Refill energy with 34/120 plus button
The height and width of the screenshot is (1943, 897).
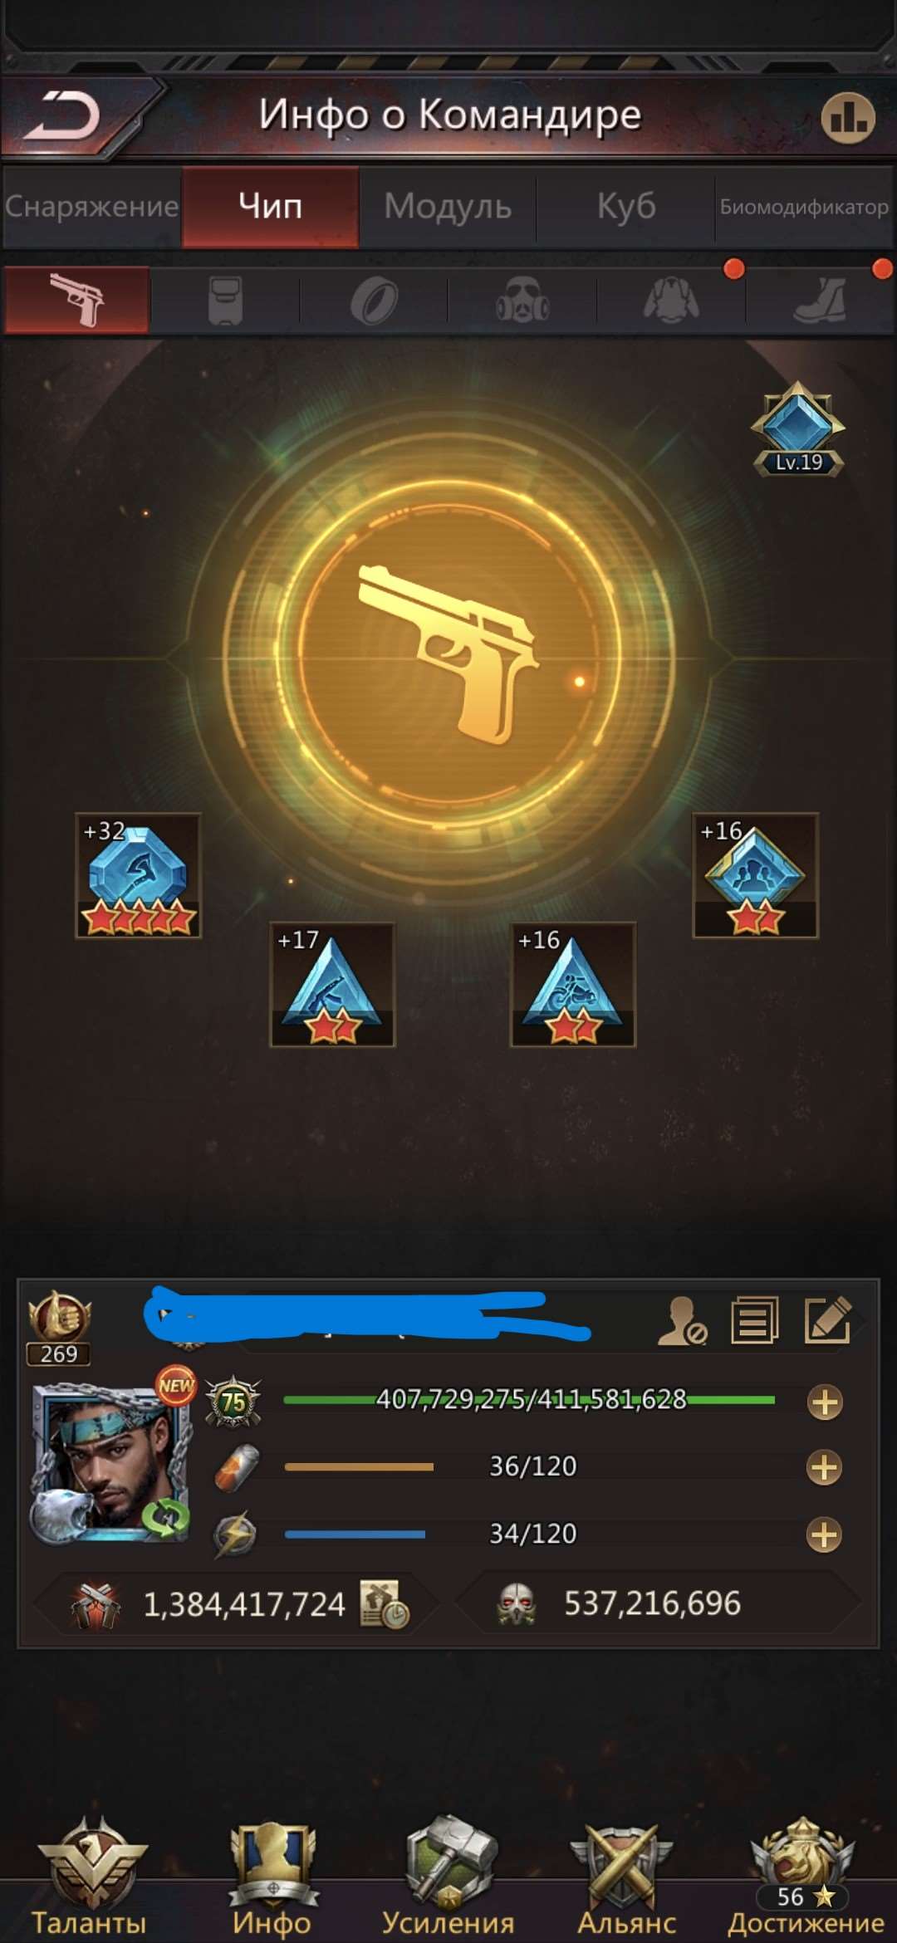824,1534
